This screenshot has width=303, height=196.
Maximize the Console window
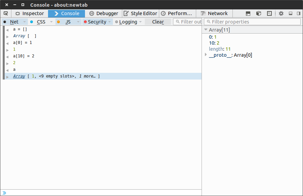23,5
